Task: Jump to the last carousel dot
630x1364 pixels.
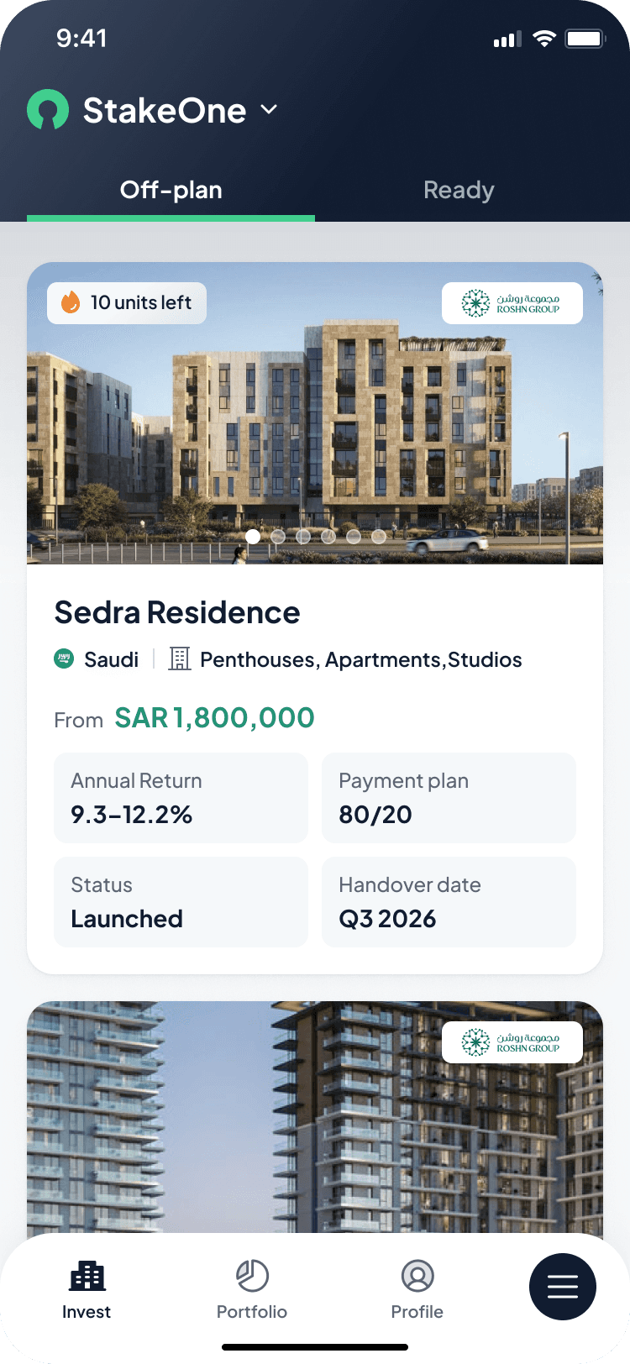Action: (379, 536)
